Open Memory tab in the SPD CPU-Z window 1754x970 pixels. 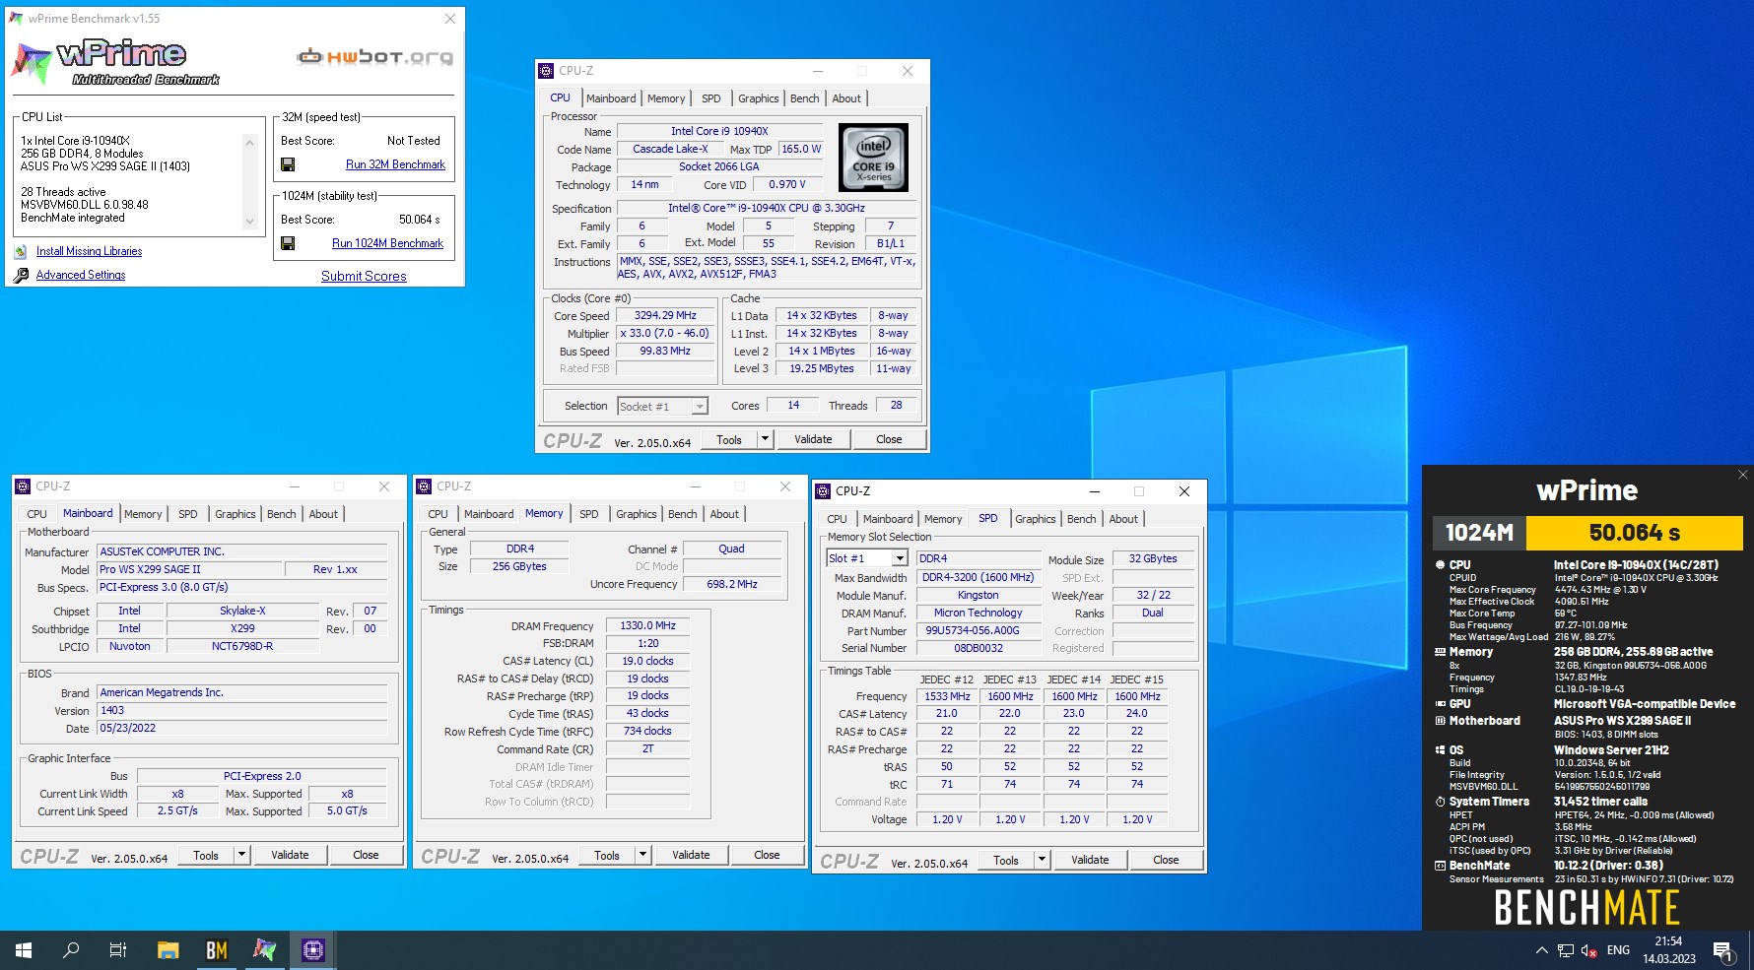943,519
